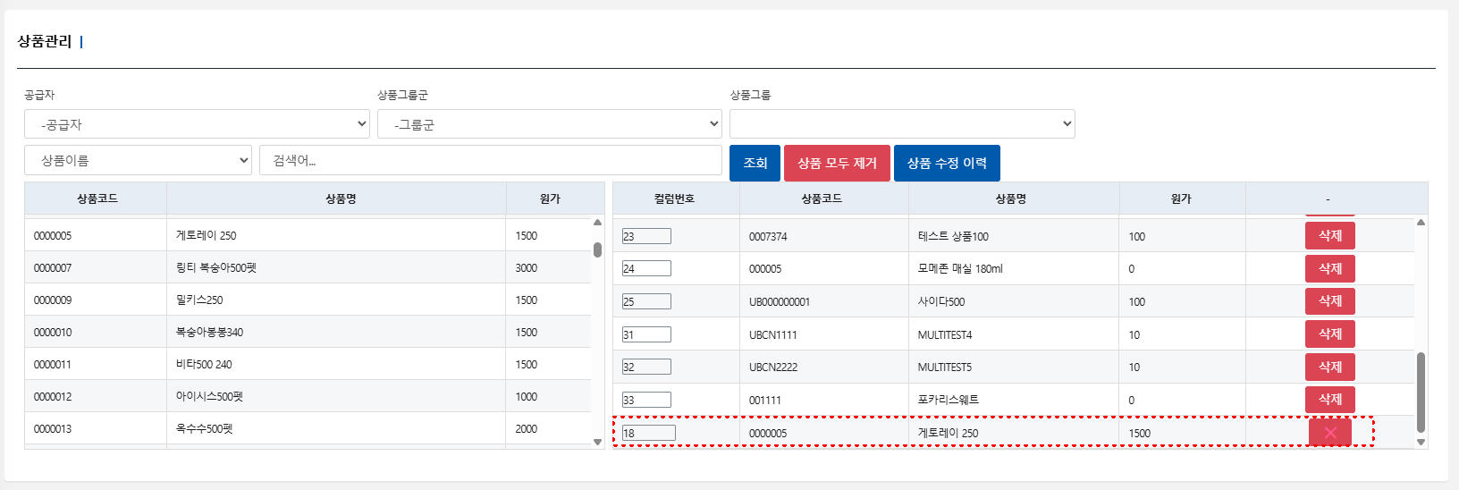This screenshot has width=1459, height=490.
Task: Select 아이시스500펫 product row
Action: [308, 396]
